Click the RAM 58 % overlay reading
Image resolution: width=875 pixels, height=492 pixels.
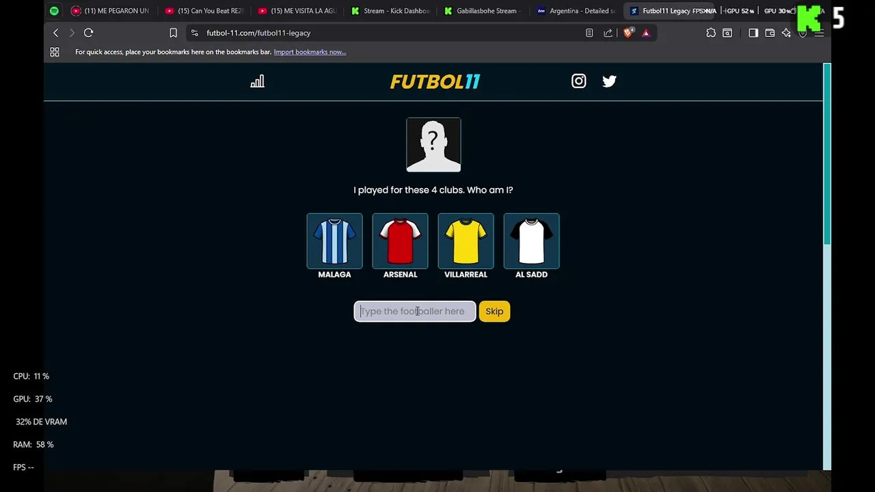tap(33, 445)
